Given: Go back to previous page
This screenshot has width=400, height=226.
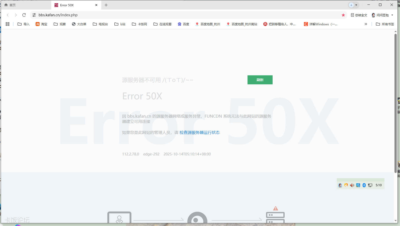Looking at the screenshot, I should [8, 15].
